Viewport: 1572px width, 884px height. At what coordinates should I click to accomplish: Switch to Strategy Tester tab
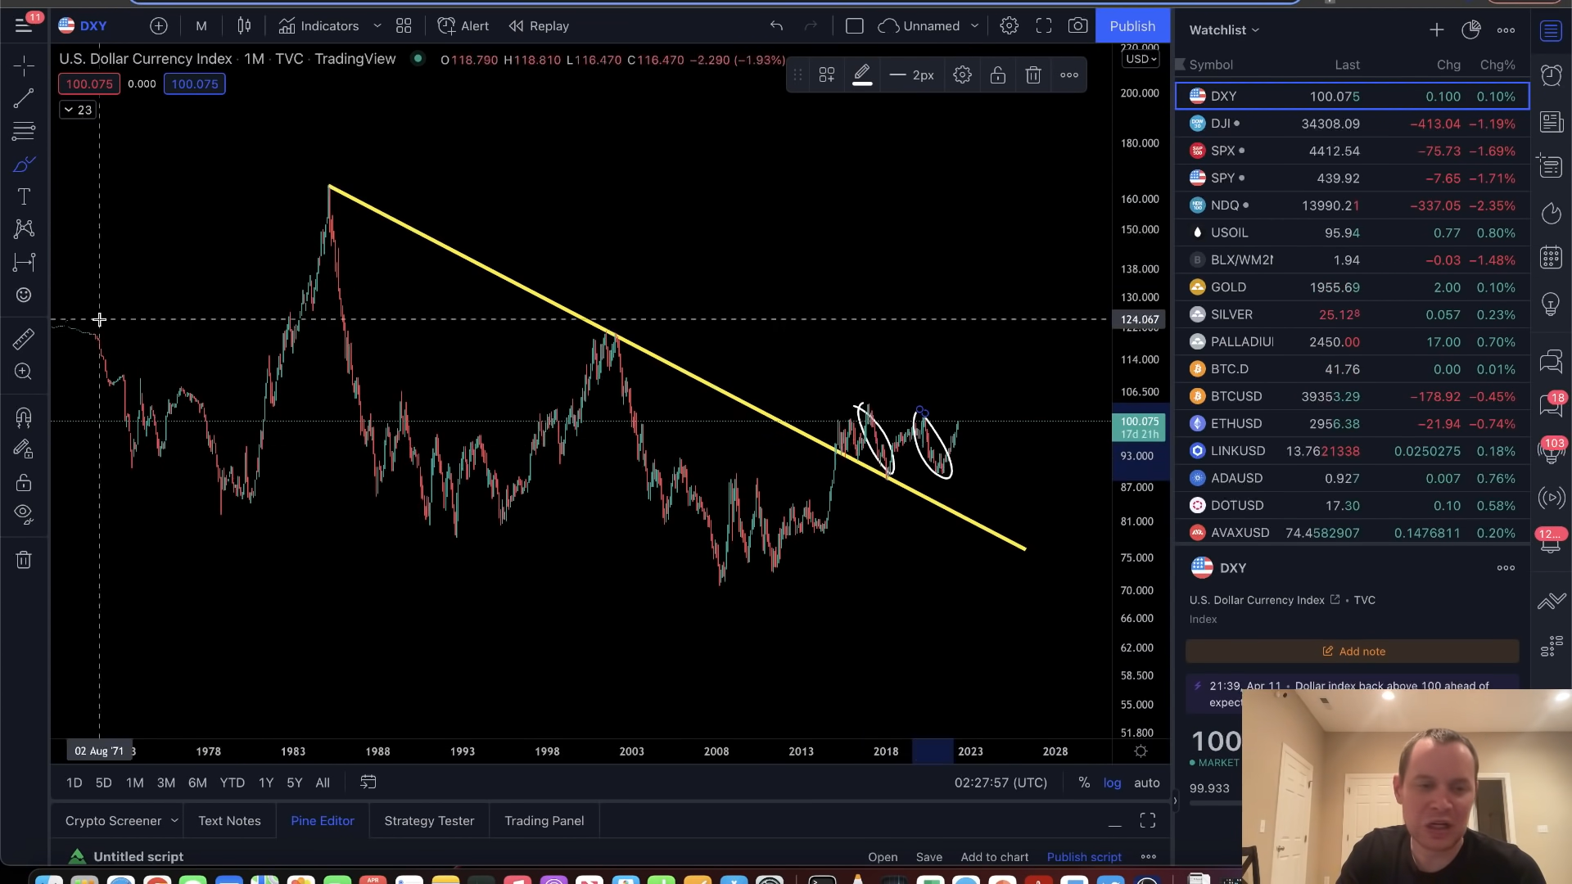pyautogui.click(x=429, y=821)
